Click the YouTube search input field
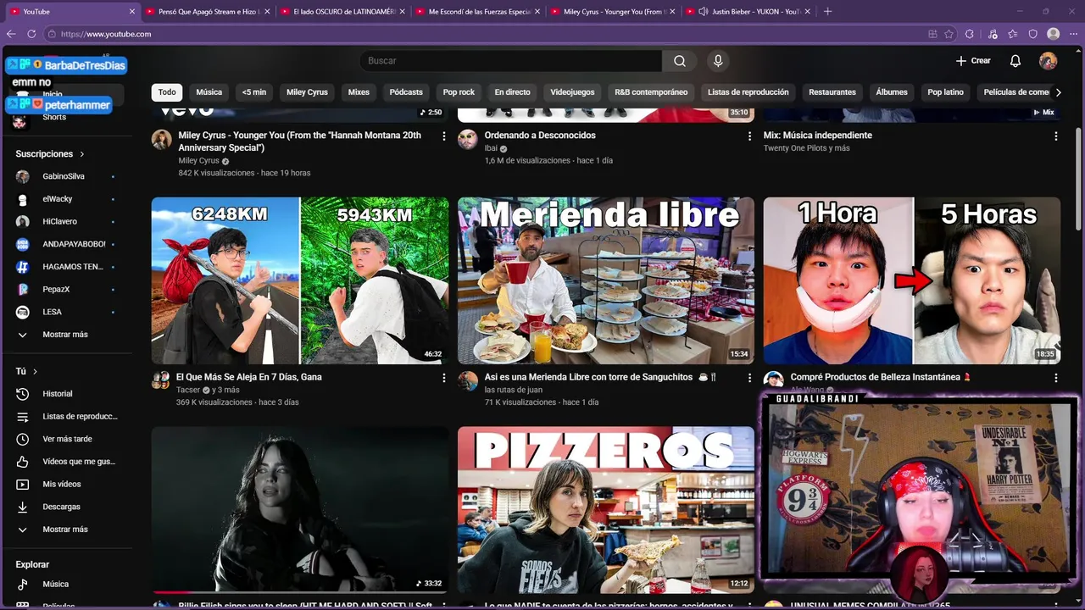Image resolution: width=1085 pixels, height=610 pixels. 510,61
